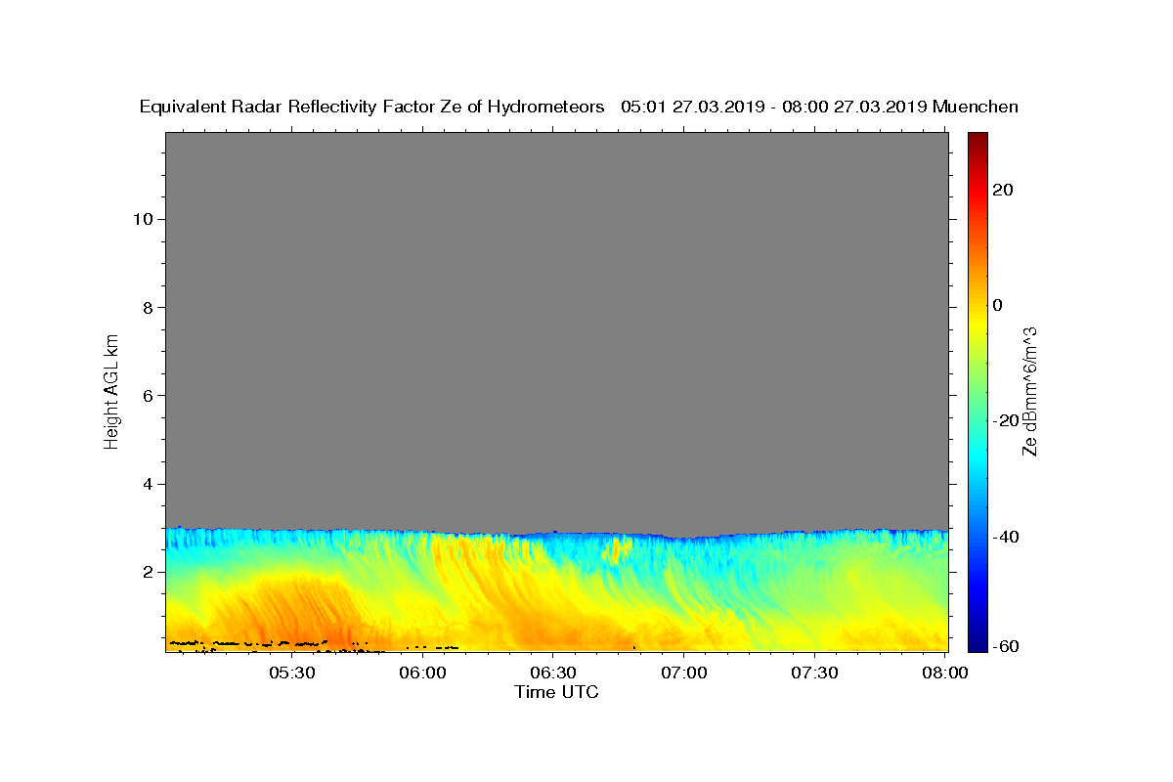This screenshot has height=782, width=1173.
Task: Click the height tick label 10
Action: click(x=143, y=219)
